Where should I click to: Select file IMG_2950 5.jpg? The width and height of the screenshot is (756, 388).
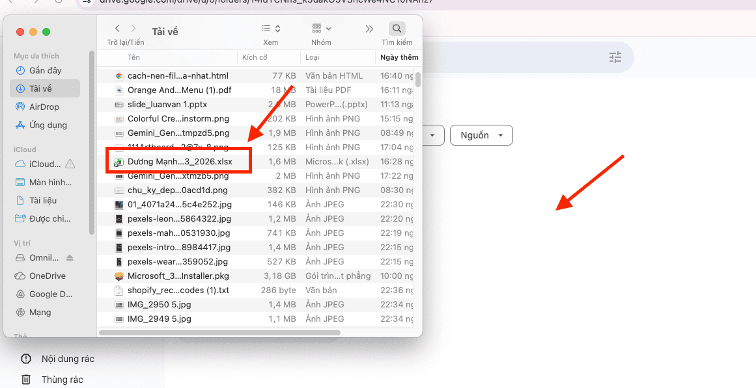(159, 305)
